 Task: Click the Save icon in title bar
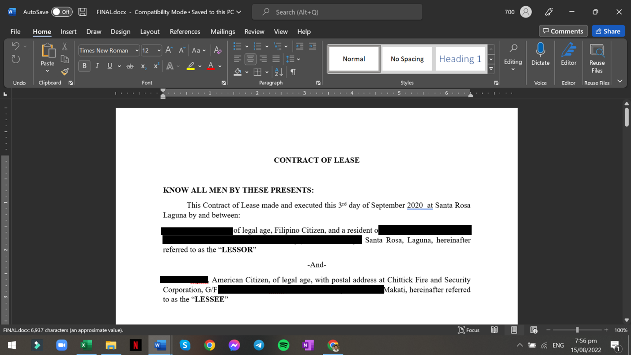(x=83, y=12)
